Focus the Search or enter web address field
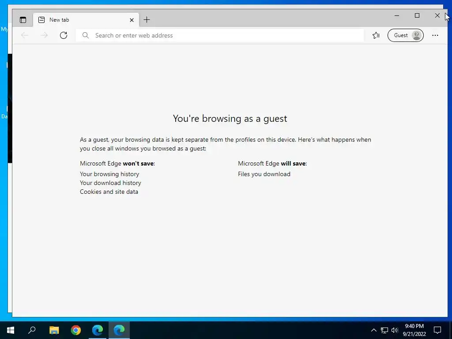Viewport: 452px width, 339px height. tap(220, 35)
